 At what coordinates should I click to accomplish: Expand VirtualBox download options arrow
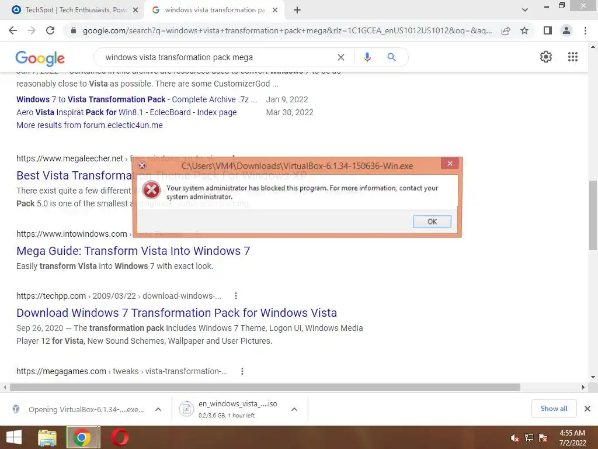[x=158, y=409]
